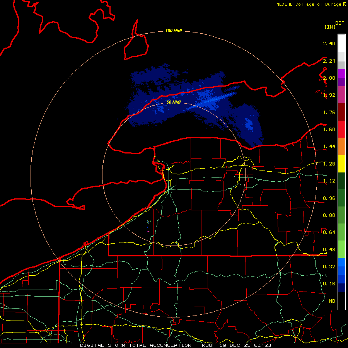Click the 0.48 legend value

pyautogui.click(x=329, y=250)
